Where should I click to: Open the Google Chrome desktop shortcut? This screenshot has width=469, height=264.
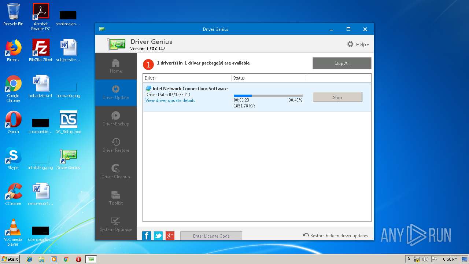(13, 89)
